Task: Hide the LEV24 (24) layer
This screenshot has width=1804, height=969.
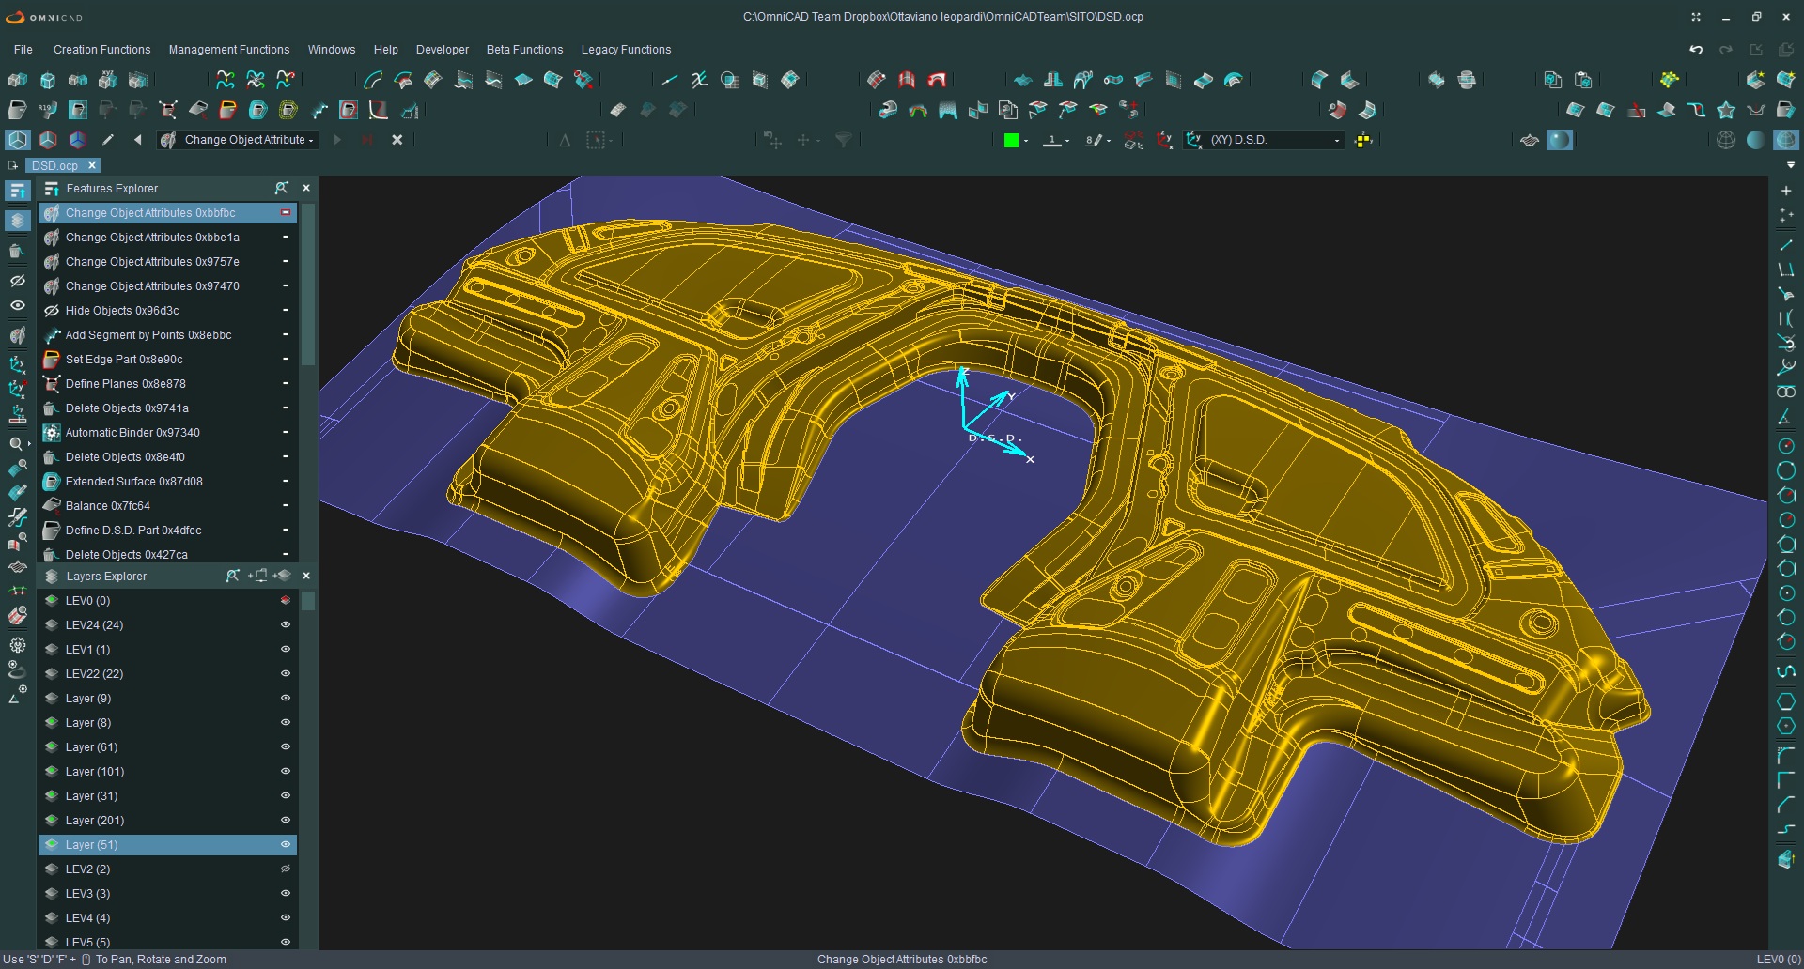Action: tap(285, 624)
